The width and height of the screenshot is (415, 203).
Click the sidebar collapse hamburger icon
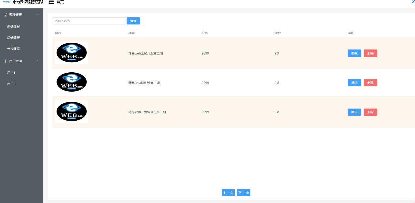point(51,2)
